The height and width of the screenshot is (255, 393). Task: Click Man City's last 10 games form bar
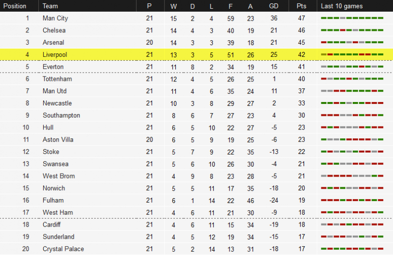pos(352,18)
